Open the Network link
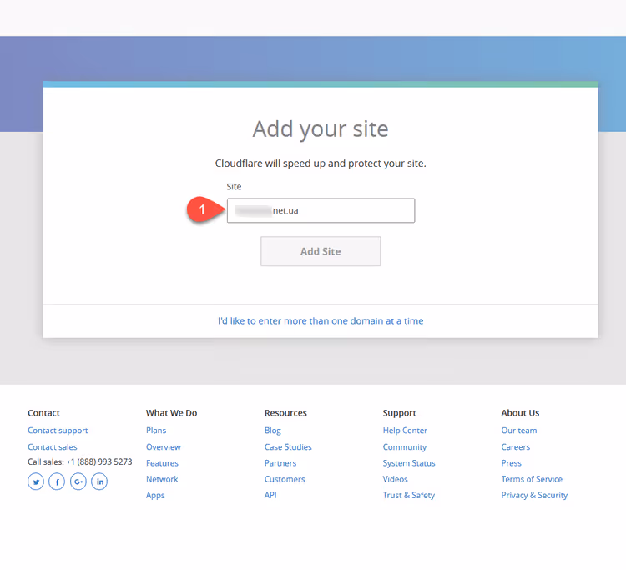 162,479
